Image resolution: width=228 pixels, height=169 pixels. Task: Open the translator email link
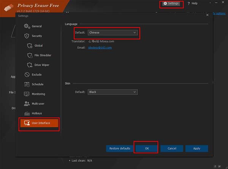(x=100, y=48)
